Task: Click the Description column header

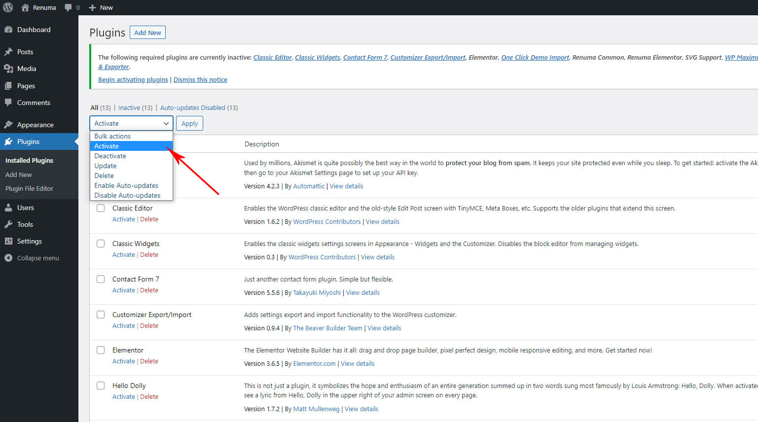Action: click(261, 144)
